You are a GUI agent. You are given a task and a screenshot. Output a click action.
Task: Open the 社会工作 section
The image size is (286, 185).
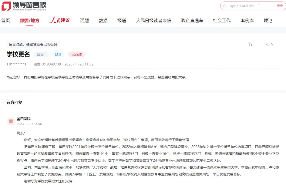pyautogui.click(x=222, y=20)
